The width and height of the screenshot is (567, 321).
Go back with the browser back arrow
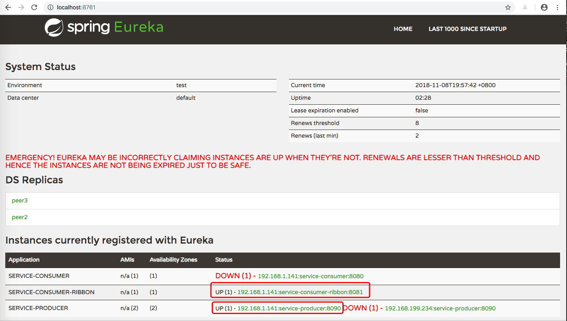pos(8,7)
